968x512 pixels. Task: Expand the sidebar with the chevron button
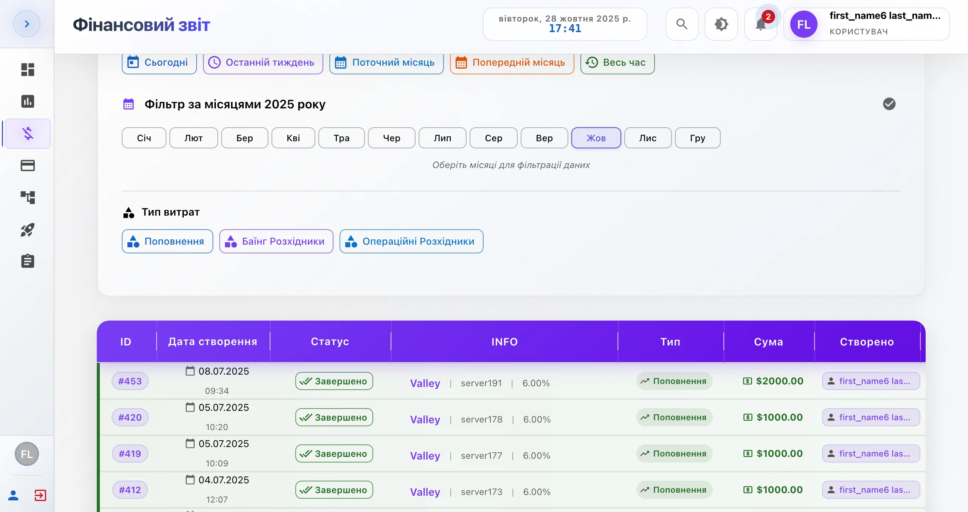(26, 24)
